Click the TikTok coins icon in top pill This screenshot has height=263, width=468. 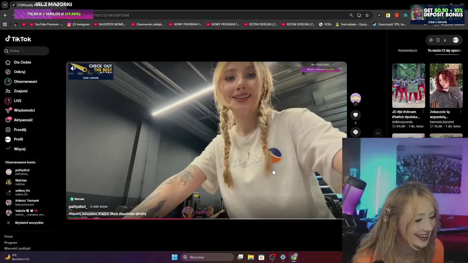[x=431, y=40]
